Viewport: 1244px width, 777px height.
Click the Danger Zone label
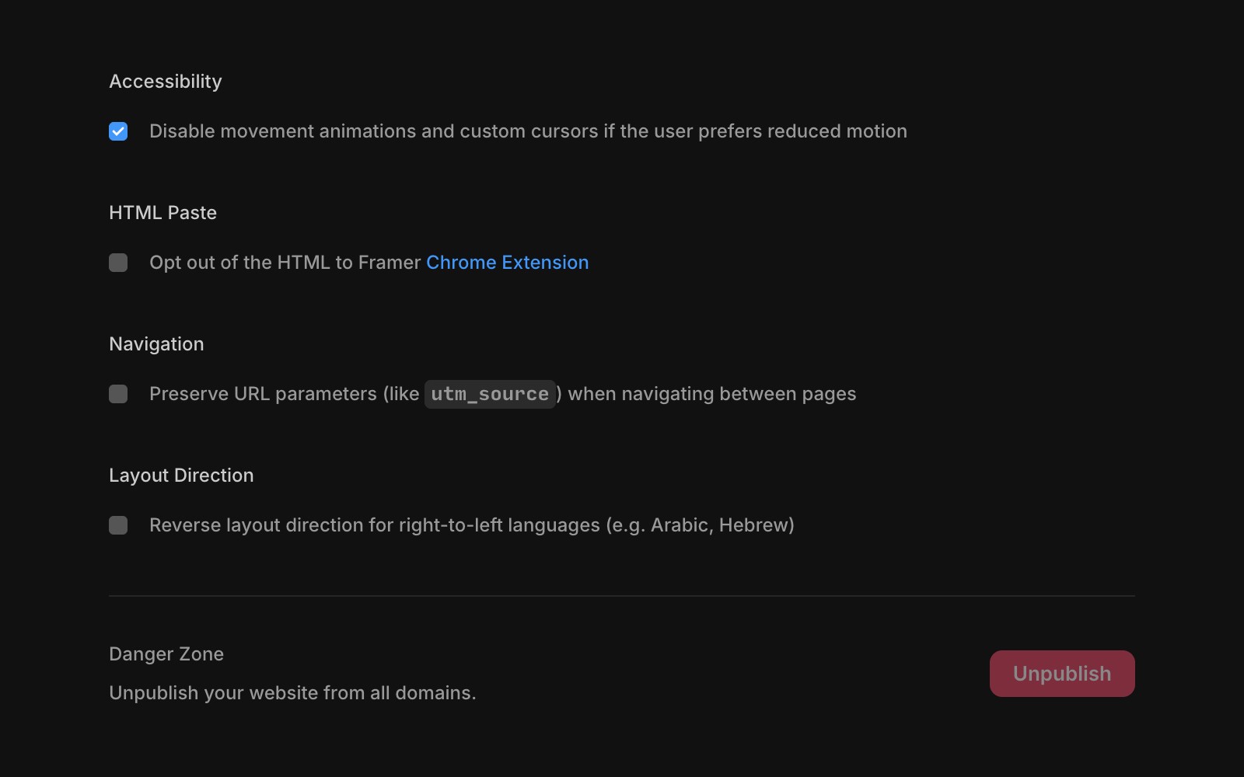point(166,653)
